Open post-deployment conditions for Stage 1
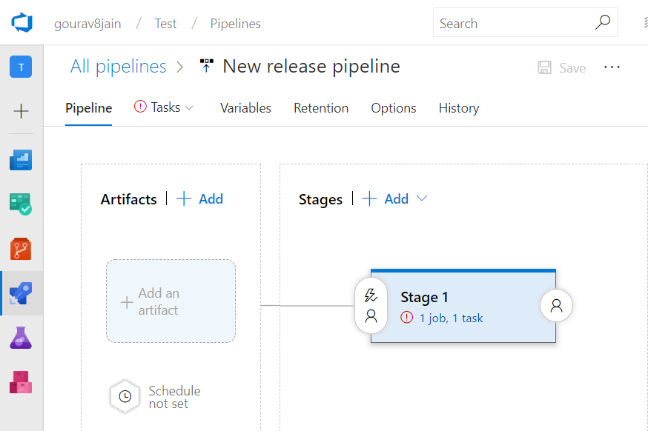This screenshot has width=648, height=431. (556, 305)
